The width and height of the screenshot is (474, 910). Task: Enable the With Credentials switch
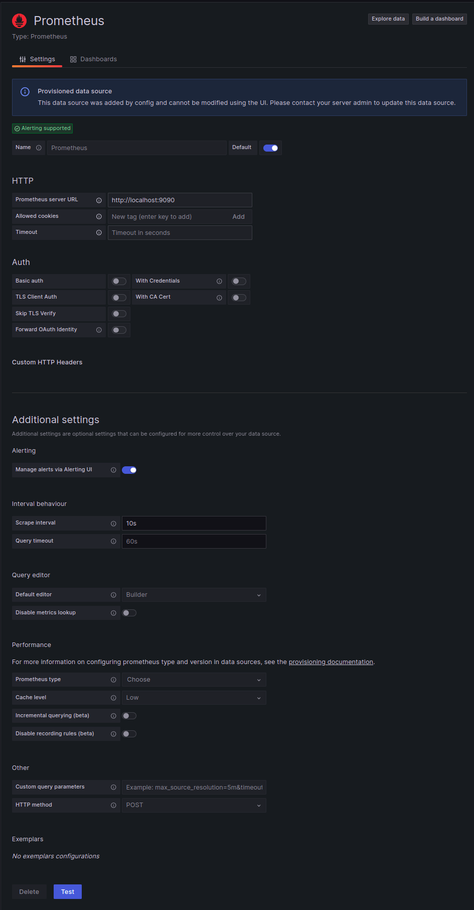tap(239, 281)
